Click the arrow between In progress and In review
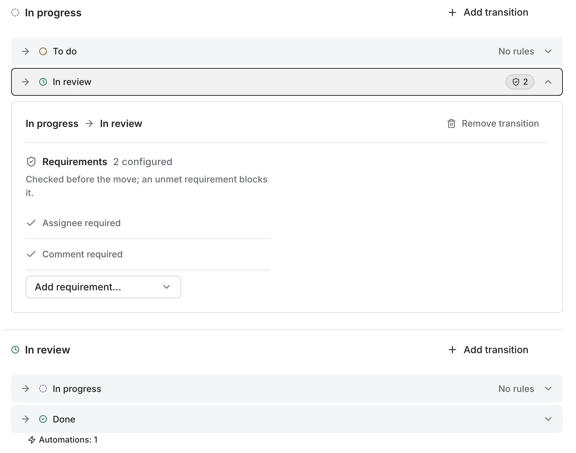This screenshot has height=453, width=576. pos(89,123)
